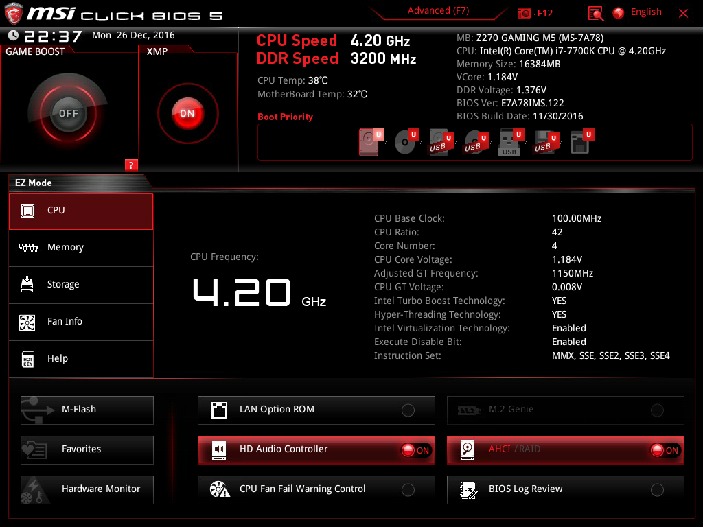Click the Core Number value 4
This screenshot has width=703, height=527.
pyautogui.click(x=555, y=246)
